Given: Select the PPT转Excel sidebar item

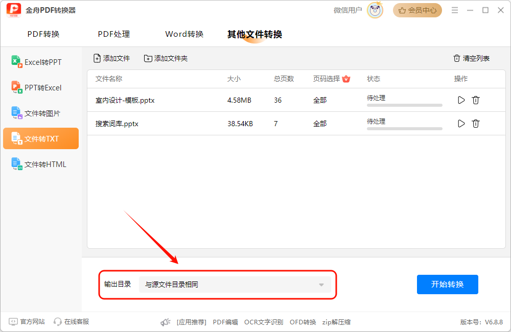Looking at the screenshot, I should (41, 88).
